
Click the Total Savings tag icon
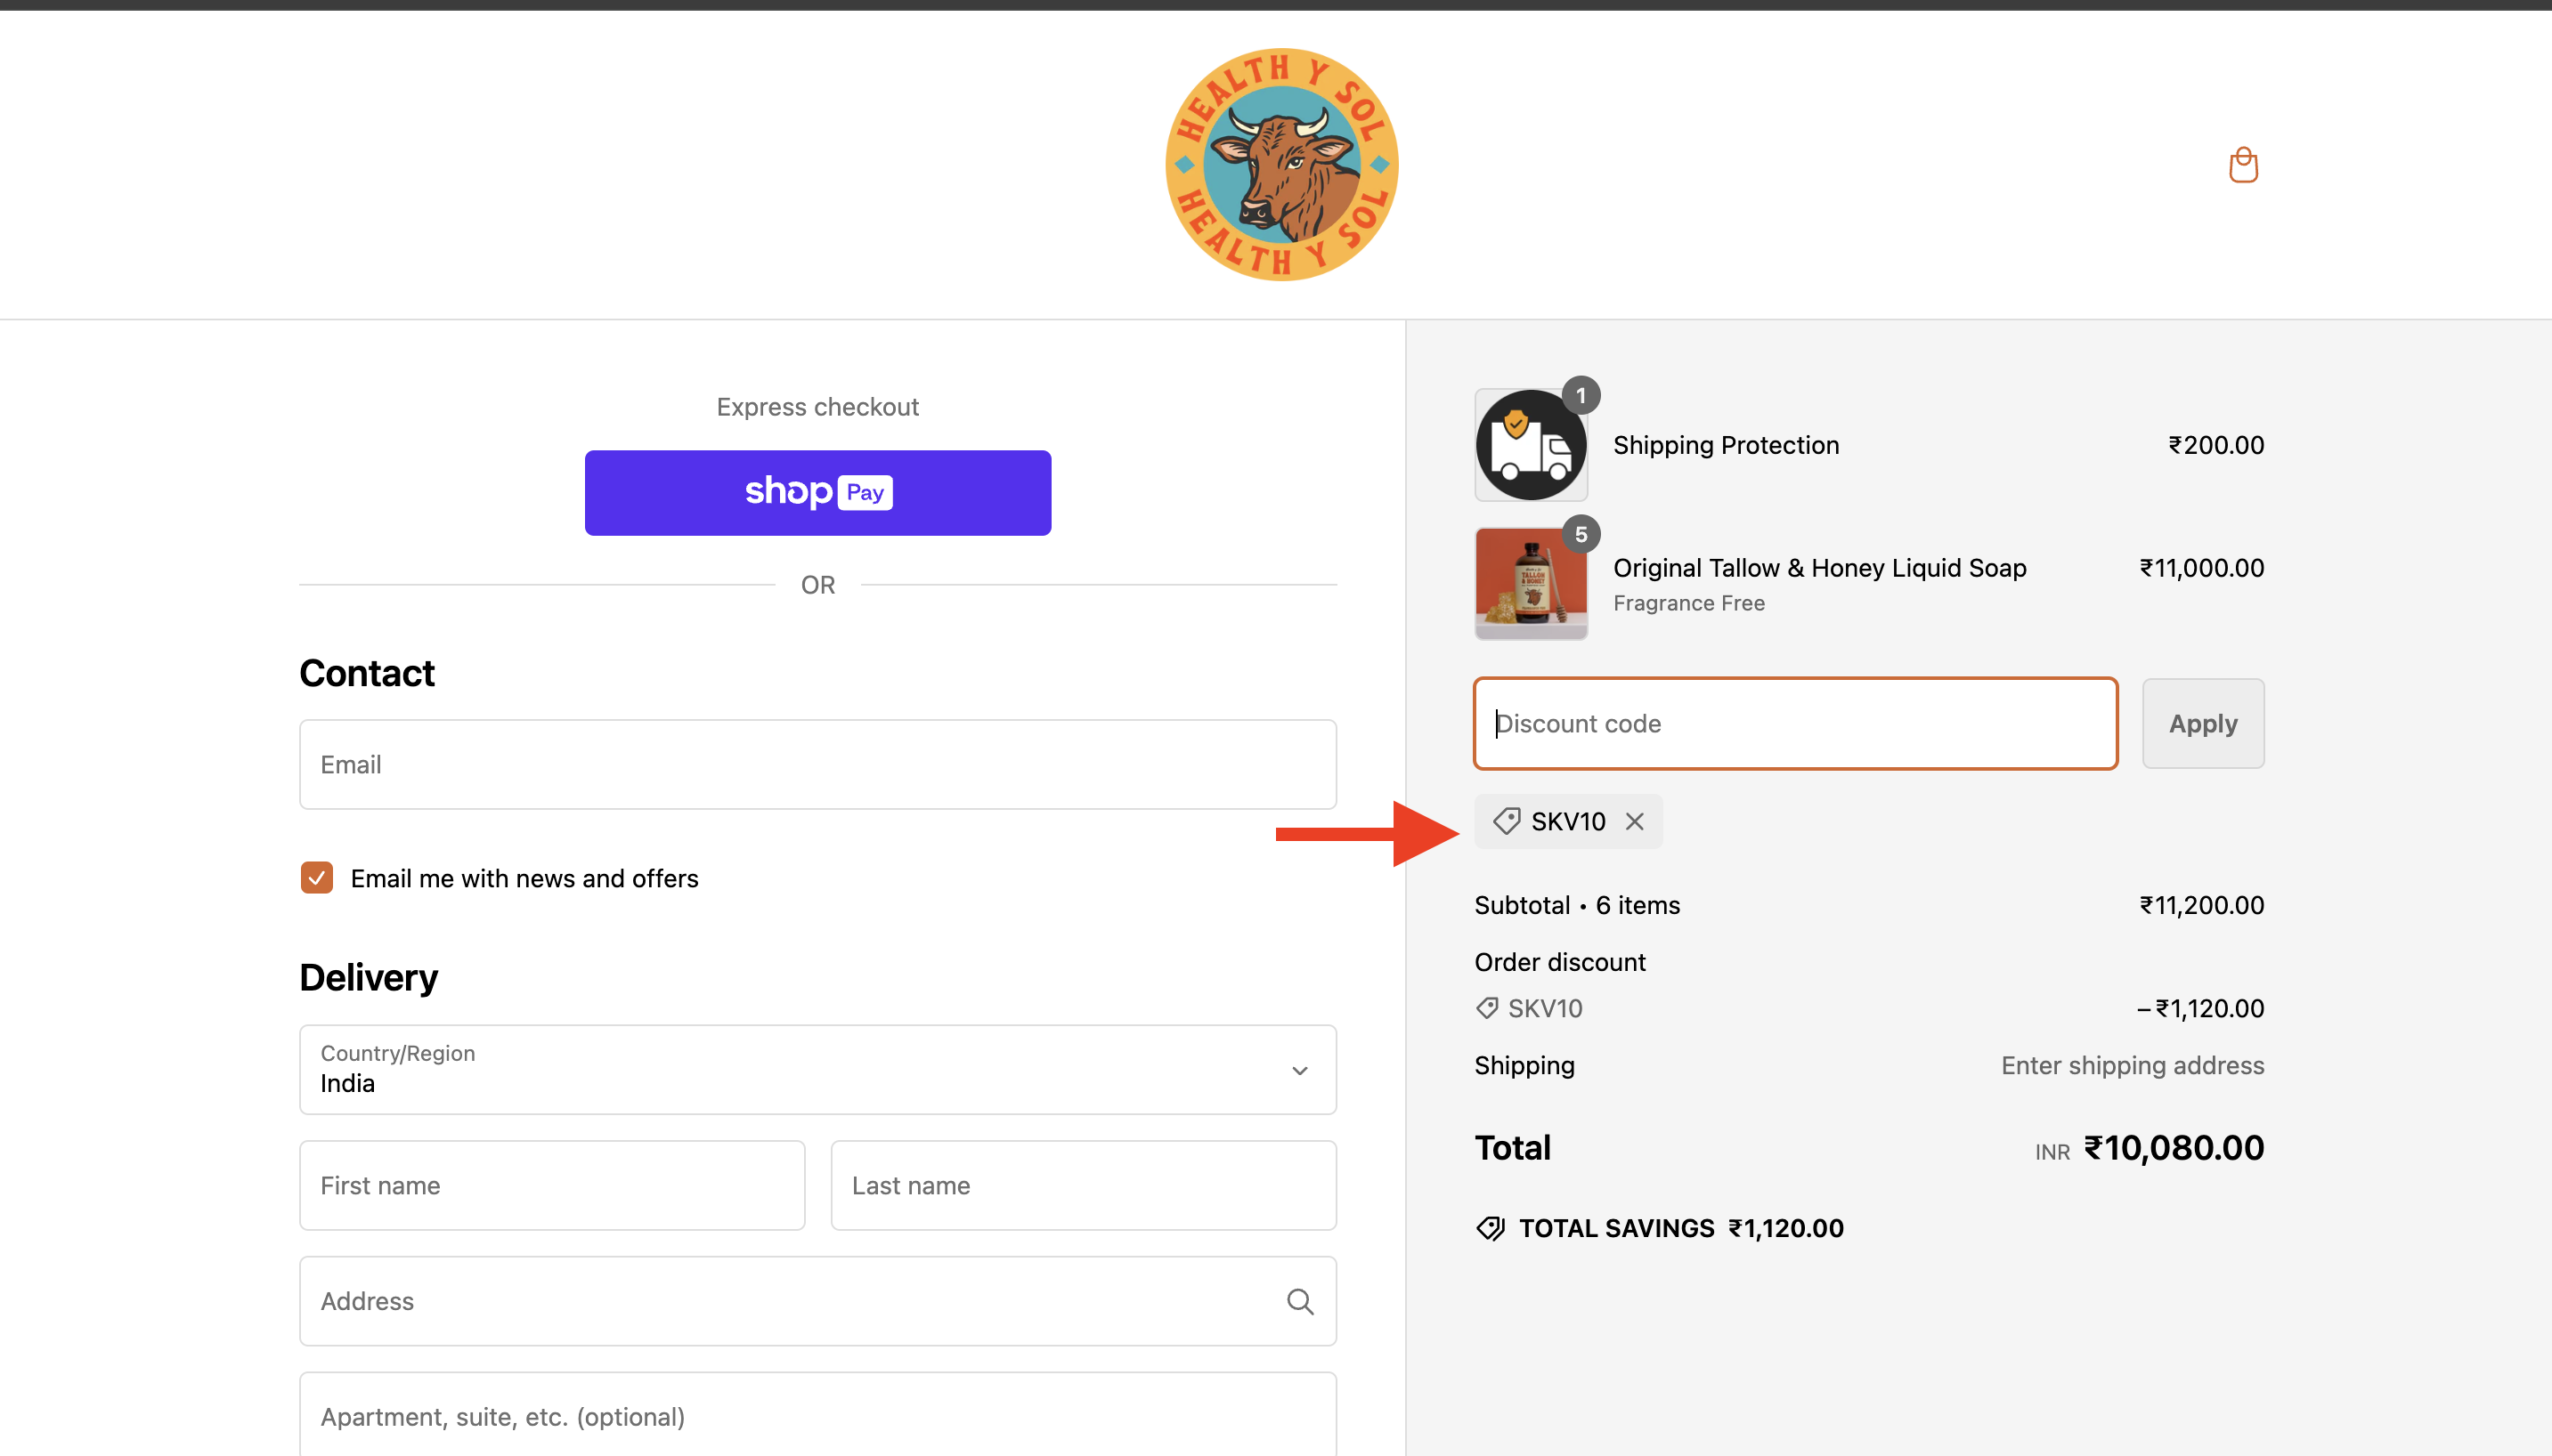click(1491, 1228)
